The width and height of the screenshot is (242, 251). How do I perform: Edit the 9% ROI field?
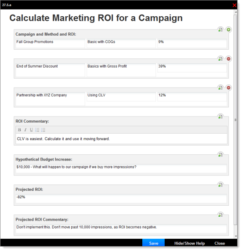[x=192, y=43]
